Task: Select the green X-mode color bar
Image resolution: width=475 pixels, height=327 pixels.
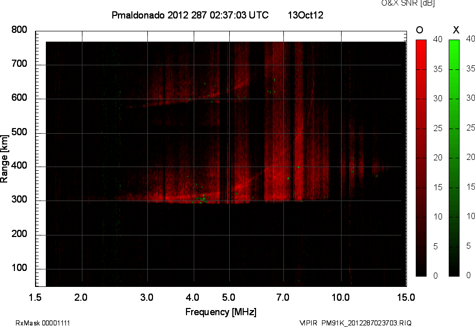Action: click(454, 158)
